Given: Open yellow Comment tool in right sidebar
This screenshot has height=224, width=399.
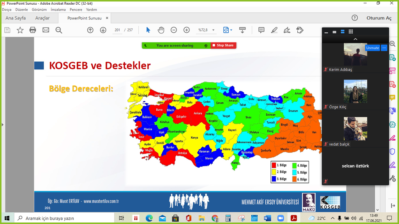Looking at the screenshot, I should point(392,97).
